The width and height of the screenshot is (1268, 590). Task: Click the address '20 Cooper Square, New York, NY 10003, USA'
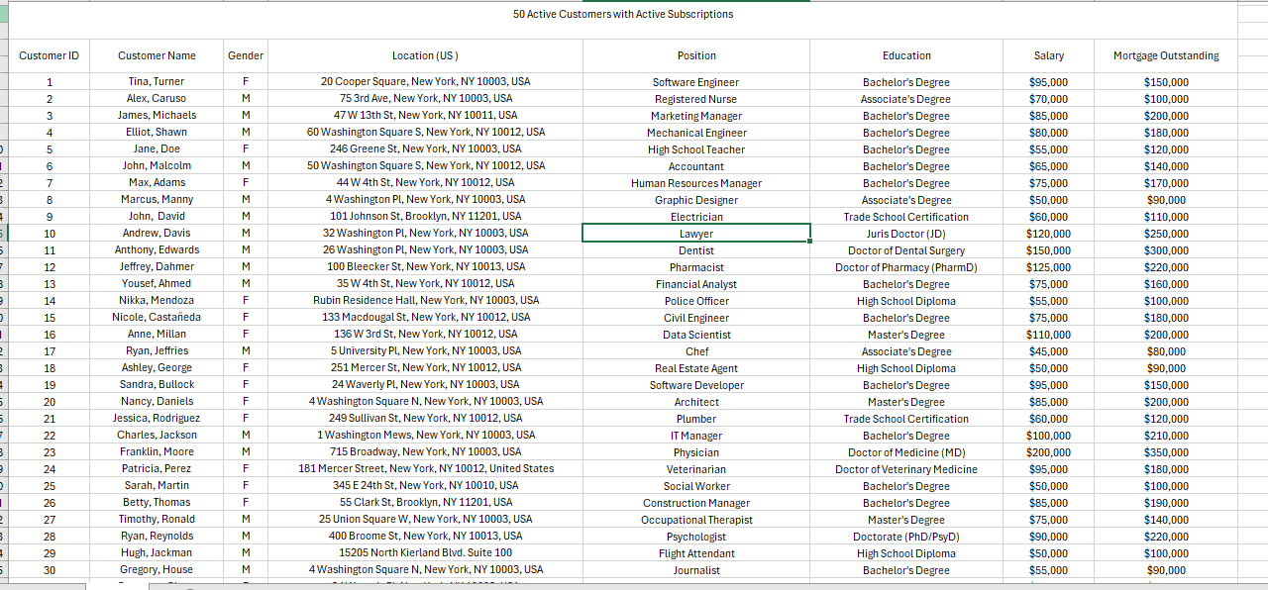(425, 81)
